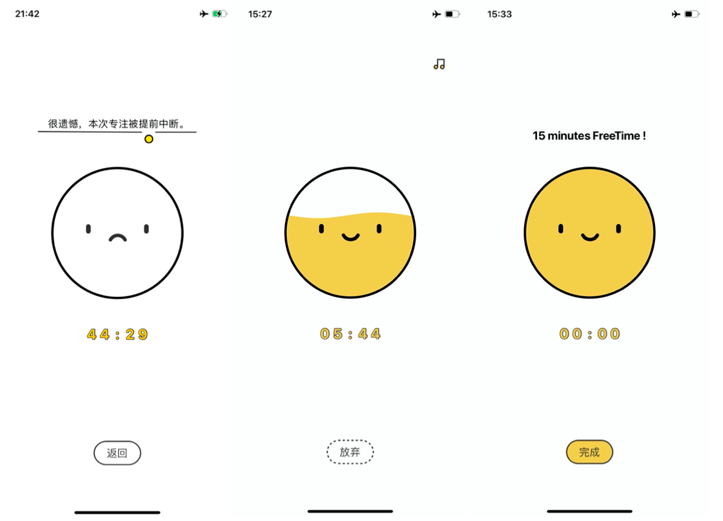The height and width of the screenshot is (521, 723).
Task: Click airplane icon on the 15:33 screen
Action: tap(676, 15)
